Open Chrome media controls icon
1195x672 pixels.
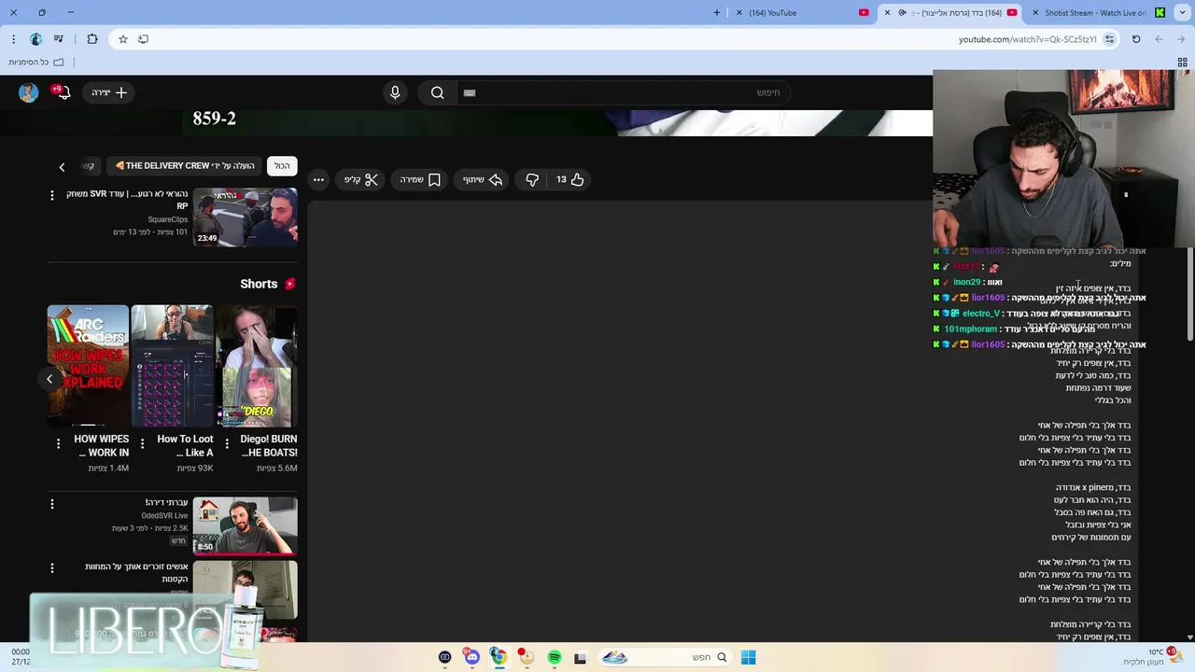click(x=58, y=39)
